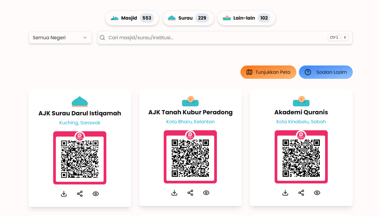View AJK Surau Darul Istiqamah via eye icon
The image size is (380, 216).
pos(96,194)
